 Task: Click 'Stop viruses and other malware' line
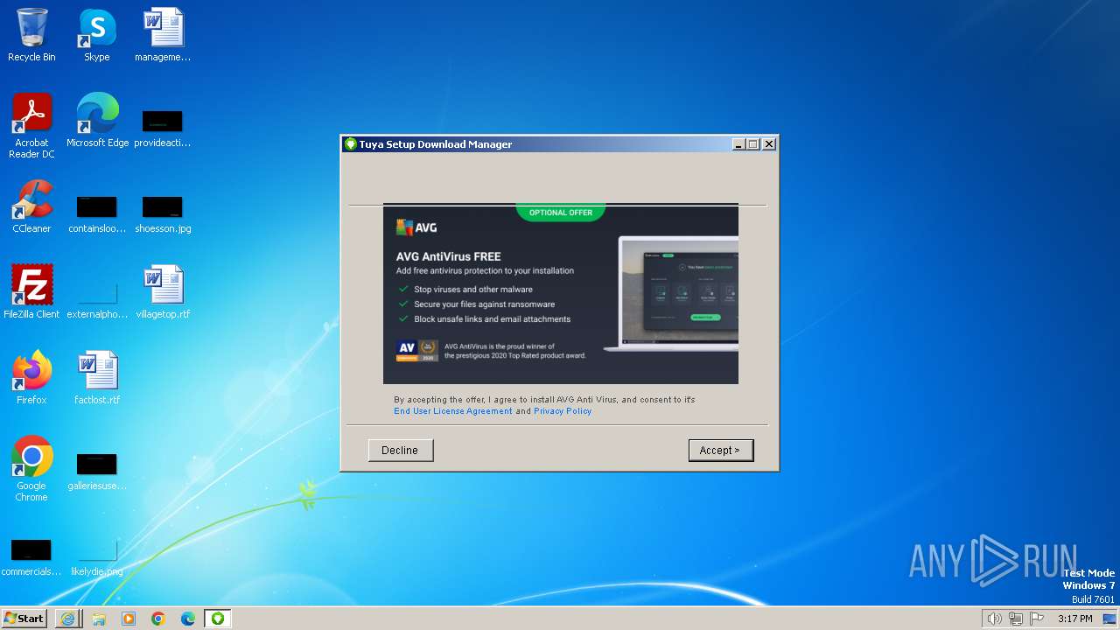[x=473, y=290]
